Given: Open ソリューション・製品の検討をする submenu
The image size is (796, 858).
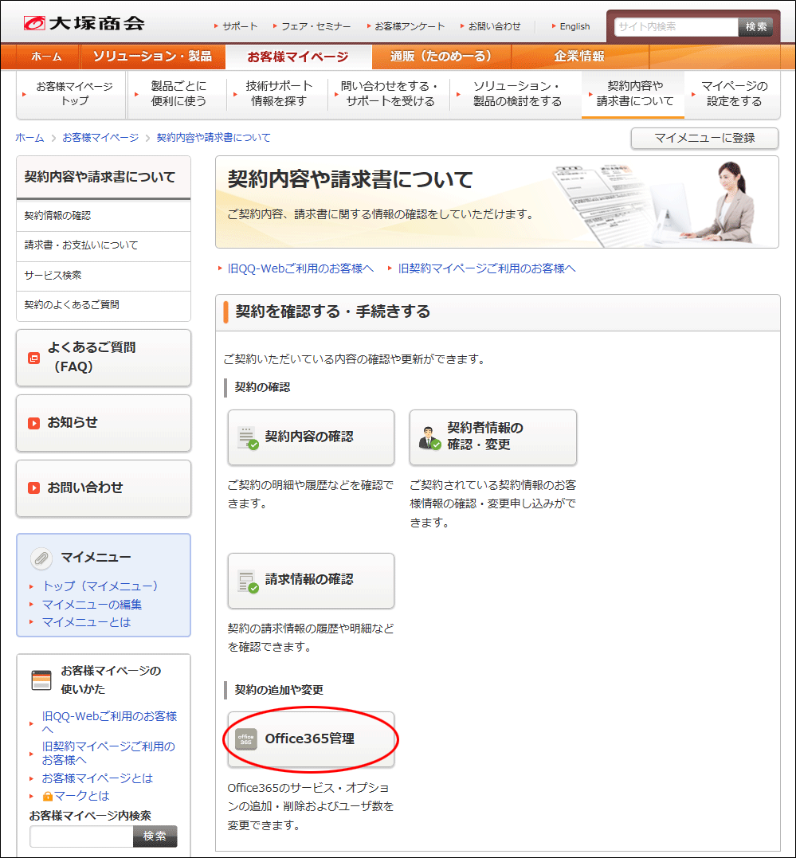Looking at the screenshot, I should (x=516, y=94).
